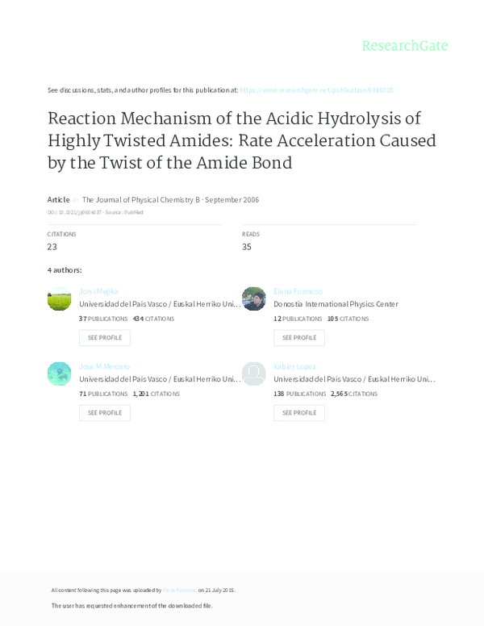The height and width of the screenshot is (626, 484).
Task: Open Elena Formoso author name link
Action: click(298, 291)
